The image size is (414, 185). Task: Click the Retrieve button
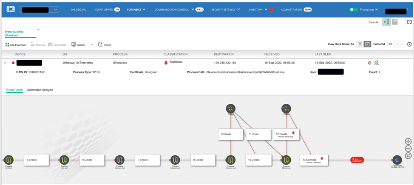click(x=38, y=45)
